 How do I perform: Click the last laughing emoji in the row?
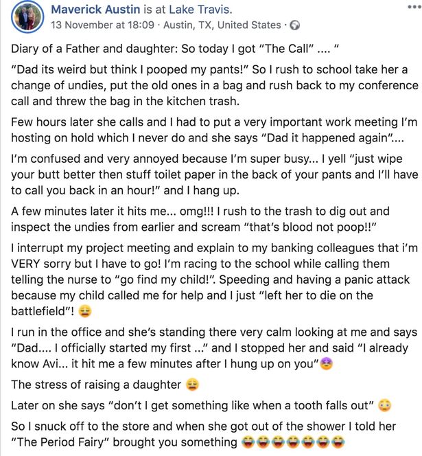(338, 442)
